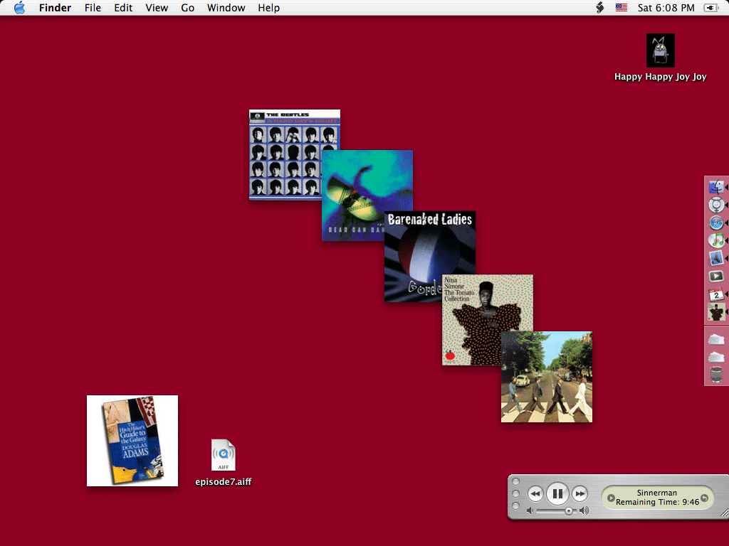This screenshot has height=546, width=729.
Task: Open the Happy Happy Joy Joy desktop icon
Action: [660, 50]
